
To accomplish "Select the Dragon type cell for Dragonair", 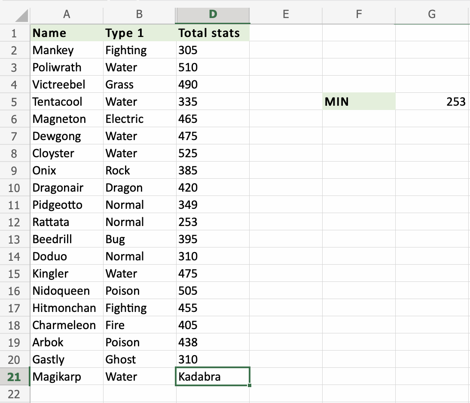I will (140, 188).
